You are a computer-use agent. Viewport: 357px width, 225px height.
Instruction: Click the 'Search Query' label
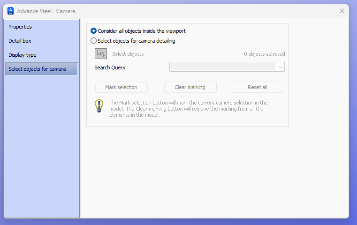click(x=110, y=67)
